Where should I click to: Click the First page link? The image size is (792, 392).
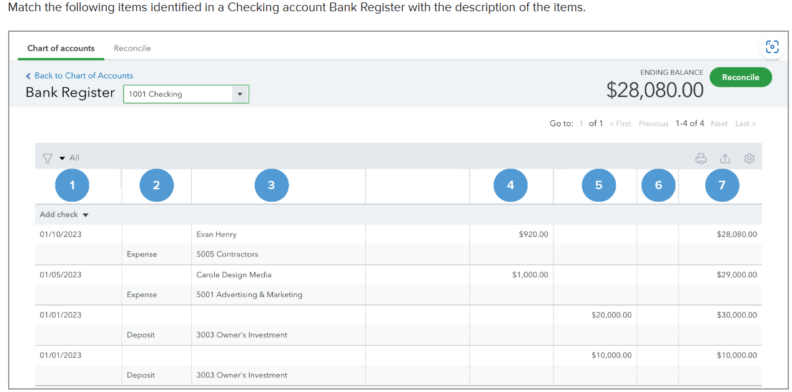pos(620,124)
